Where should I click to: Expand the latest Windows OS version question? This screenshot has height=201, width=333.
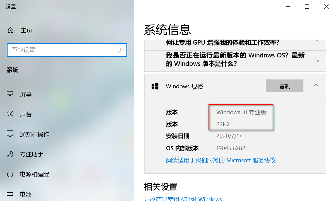pos(317,61)
